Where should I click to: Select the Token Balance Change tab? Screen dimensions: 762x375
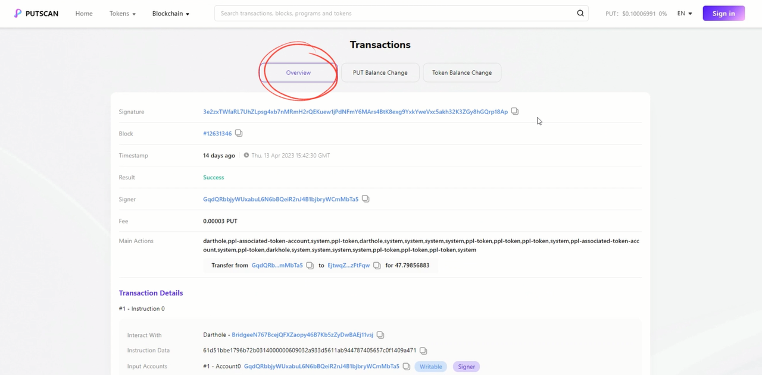[461, 73]
